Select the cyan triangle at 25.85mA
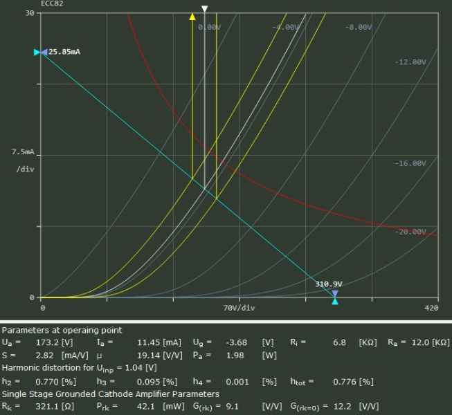The height and width of the screenshot is (415, 452). tap(37, 53)
